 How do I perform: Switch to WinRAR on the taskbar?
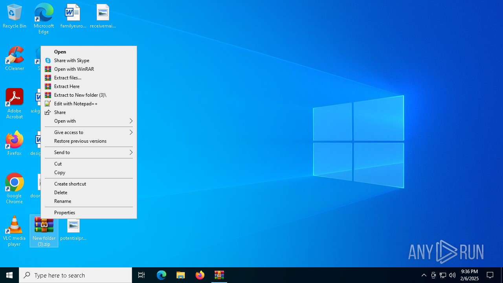pos(219,275)
